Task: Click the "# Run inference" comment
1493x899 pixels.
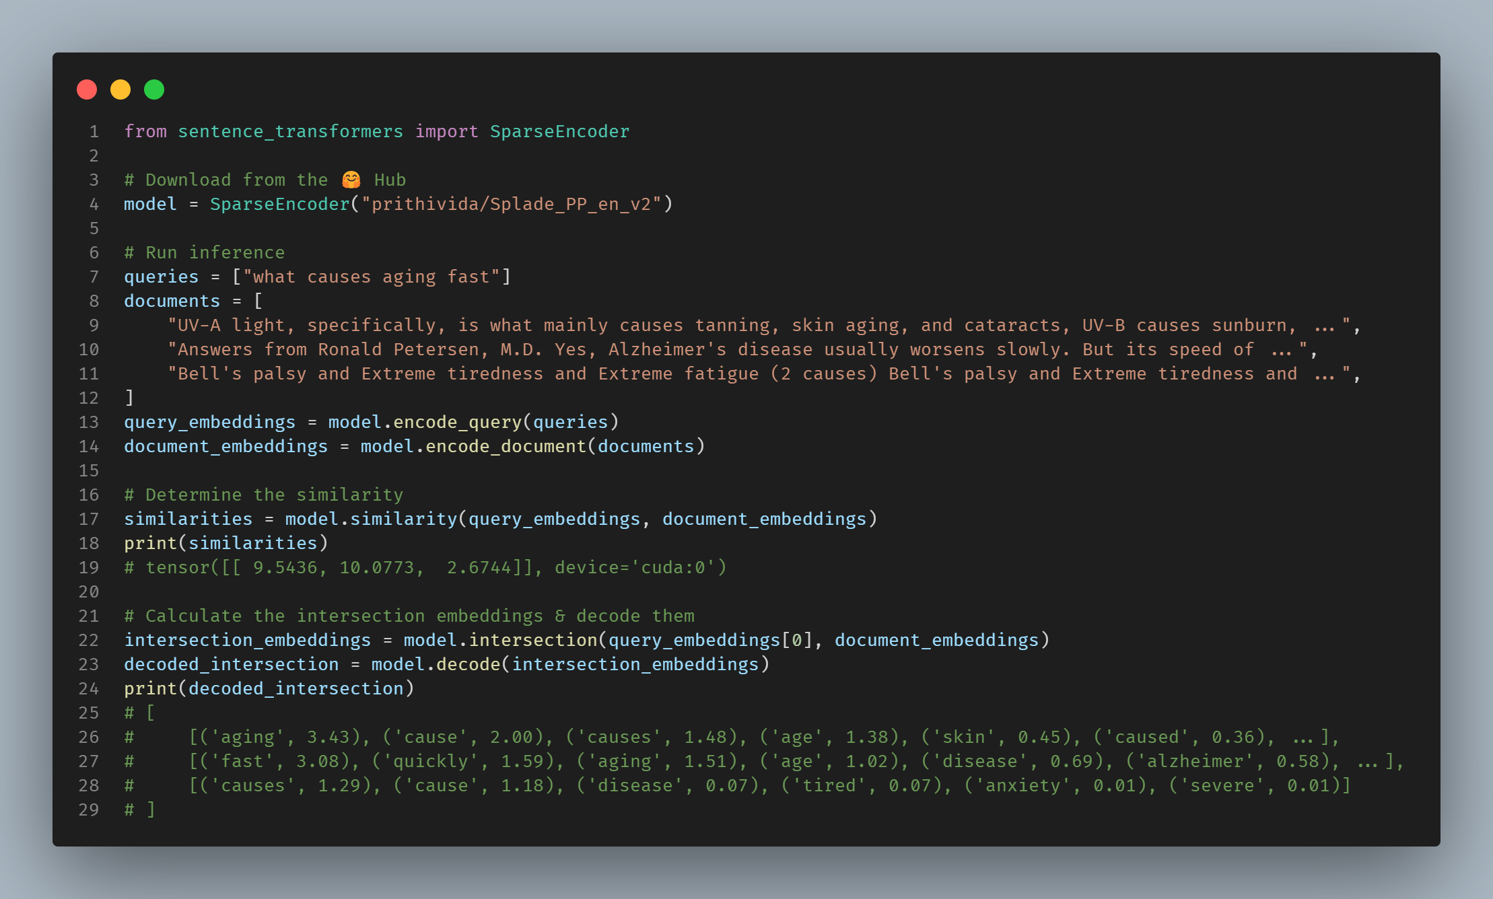Action: 204,252
